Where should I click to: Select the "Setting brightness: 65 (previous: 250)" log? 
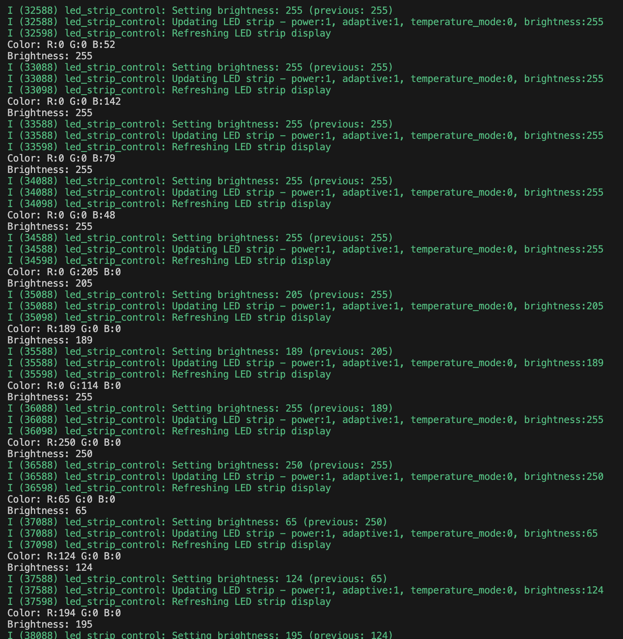coord(279,522)
